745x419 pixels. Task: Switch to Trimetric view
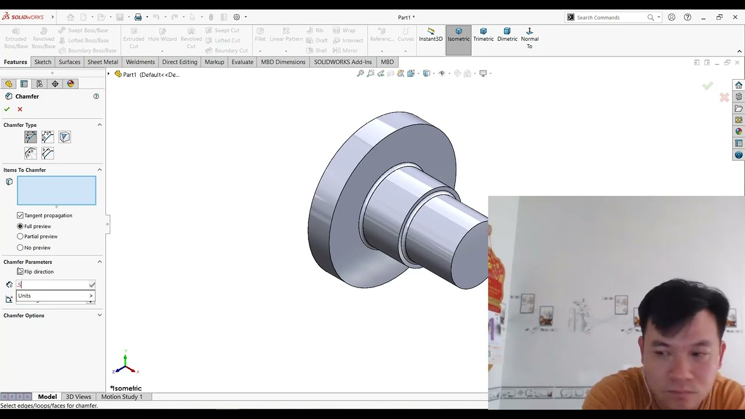[483, 35]
